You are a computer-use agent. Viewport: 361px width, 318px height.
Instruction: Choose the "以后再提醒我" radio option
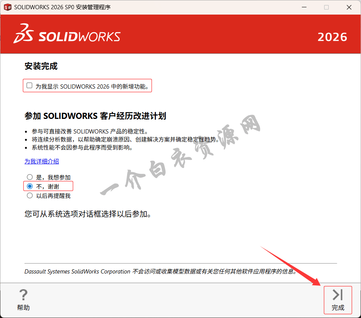pyautogui.click(x=30, y=196)
